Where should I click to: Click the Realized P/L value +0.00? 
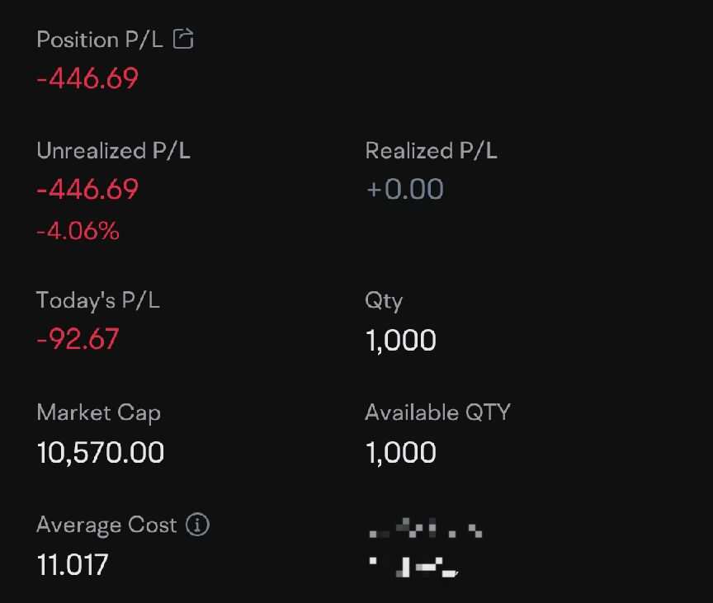[404, 189]
